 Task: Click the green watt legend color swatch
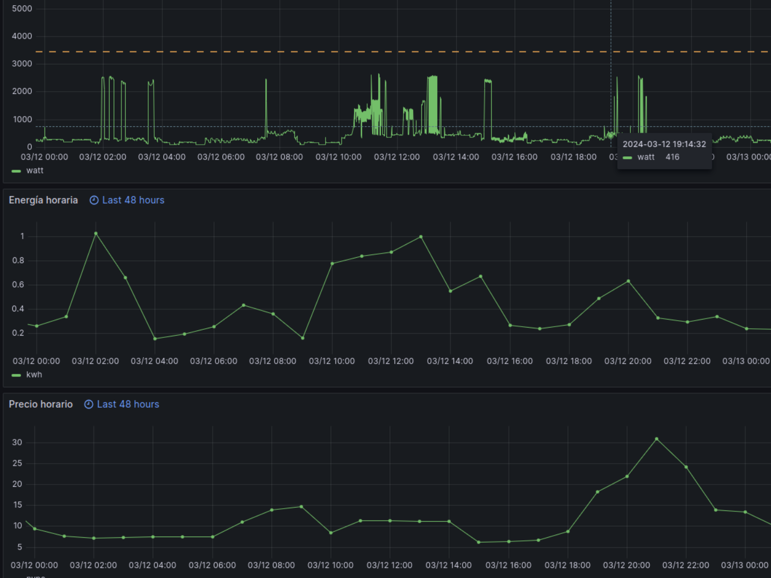pos(16,171)
